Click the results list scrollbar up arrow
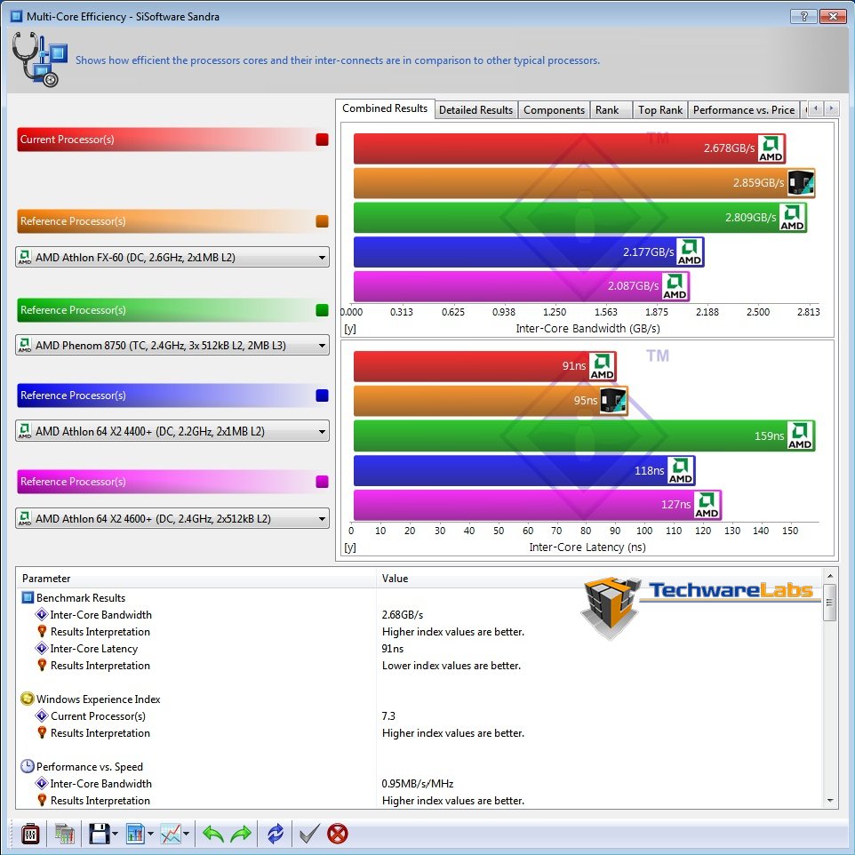Screen dimensions: 855x855 pos(830,576)
